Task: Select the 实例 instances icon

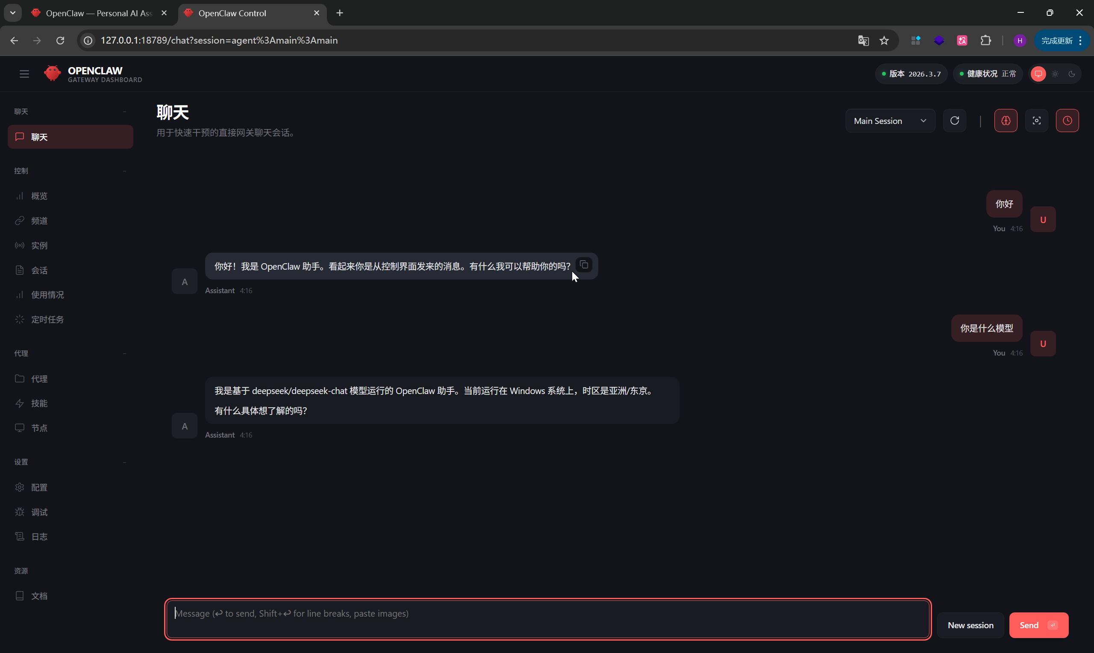Action: coord(20,245)
